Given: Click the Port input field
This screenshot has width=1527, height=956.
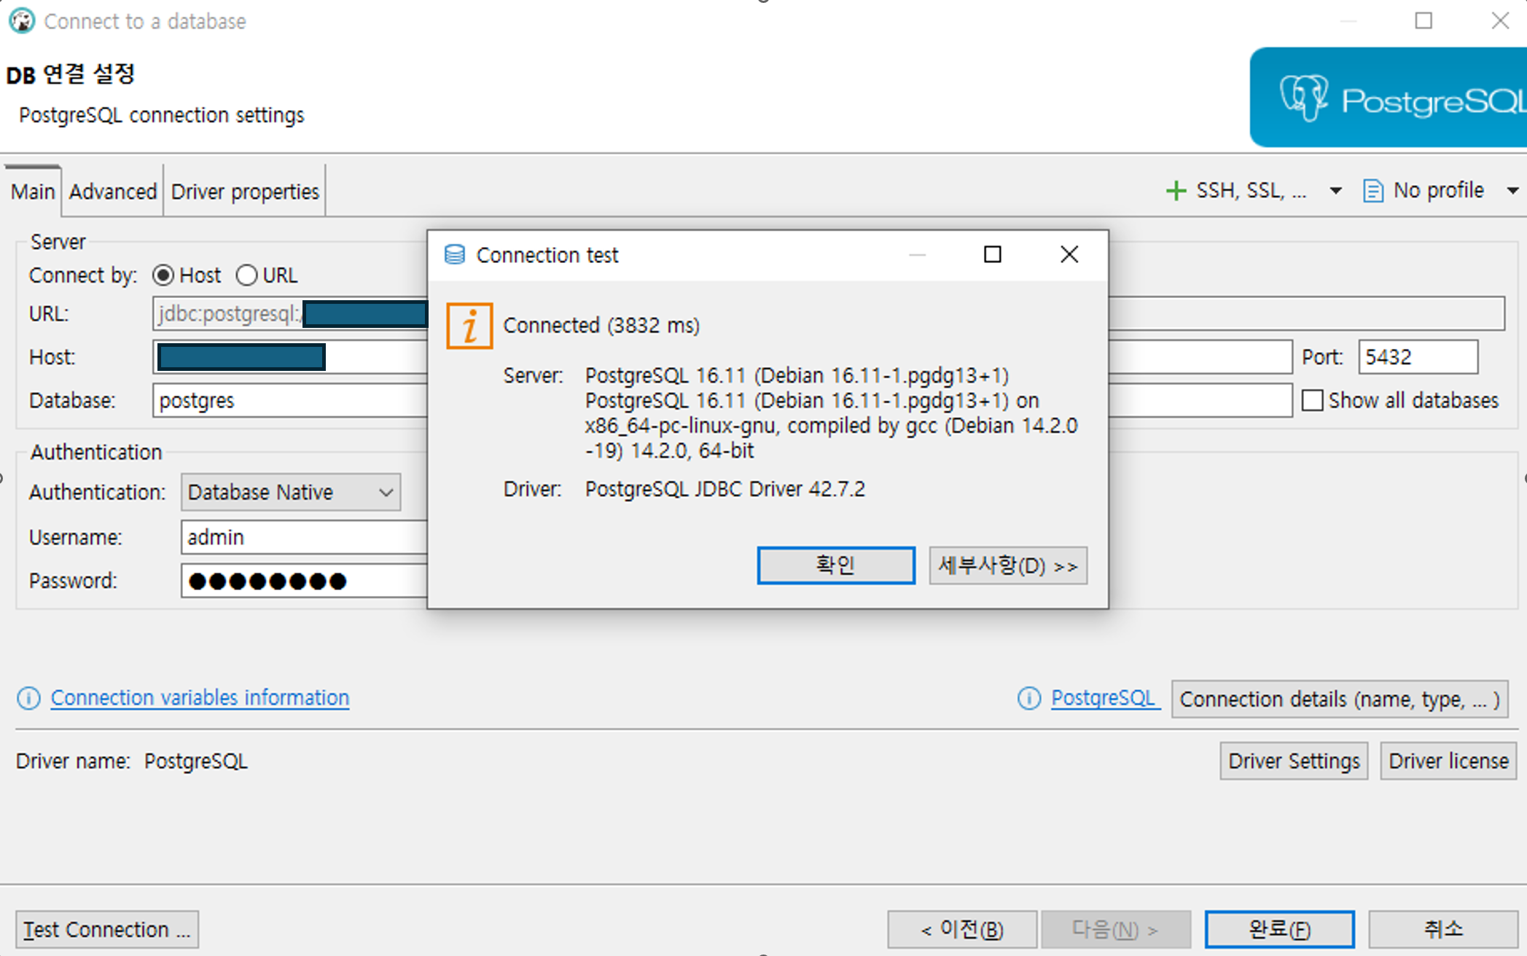Looking at the screenshot, I should pyautogui.click(x=1417, y=357).
